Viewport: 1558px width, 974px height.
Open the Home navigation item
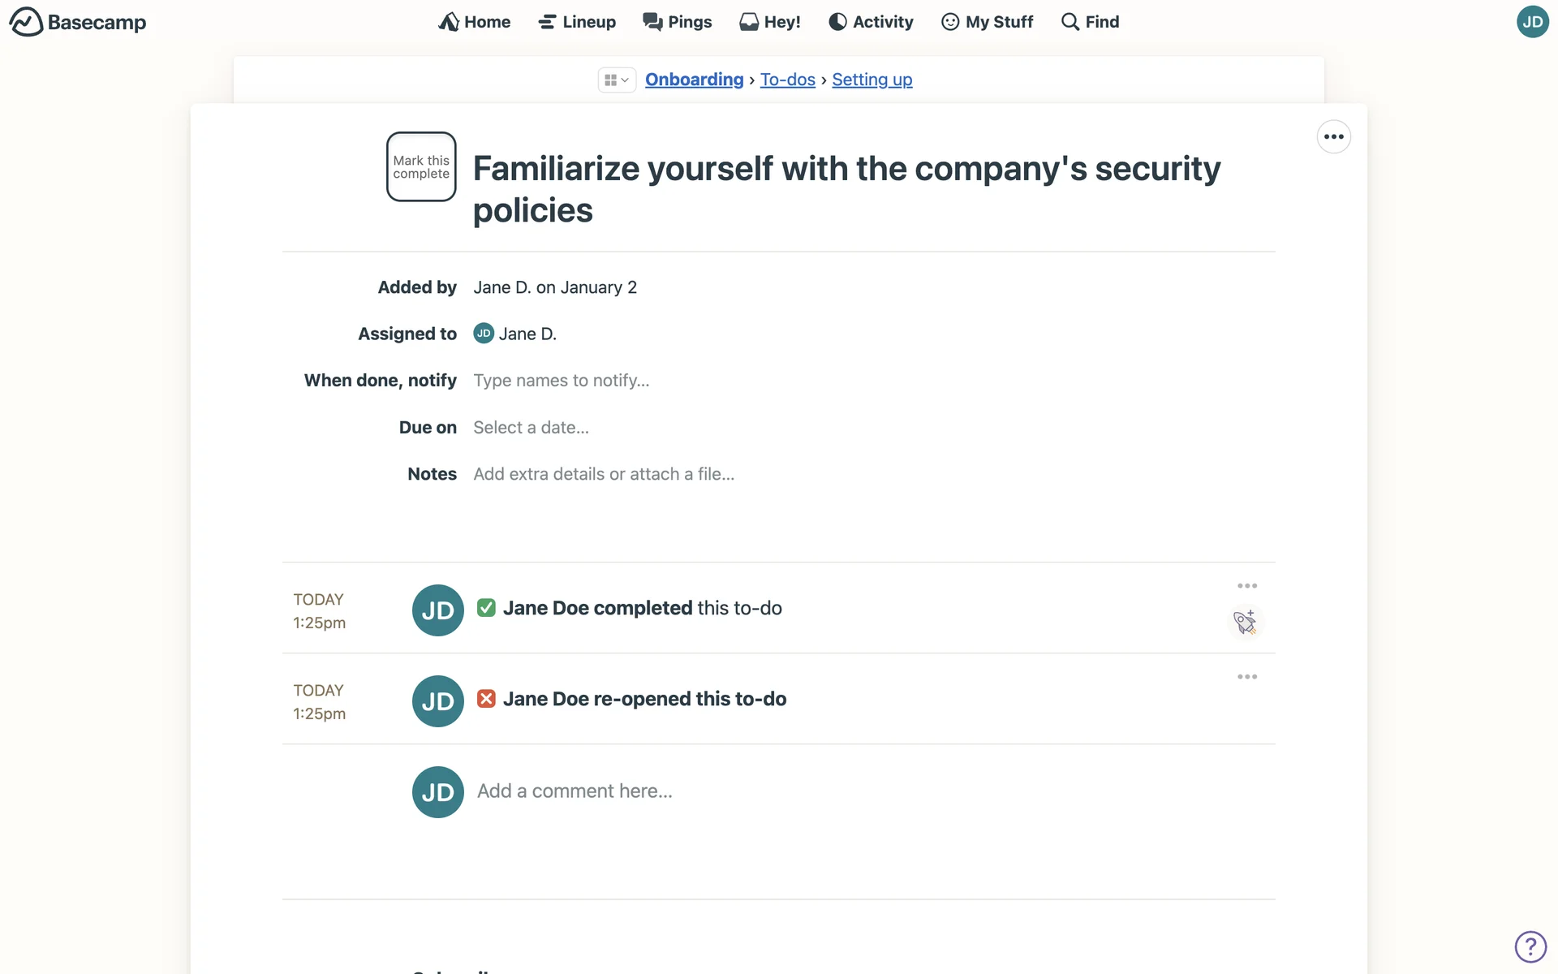[x=475, y=22]
